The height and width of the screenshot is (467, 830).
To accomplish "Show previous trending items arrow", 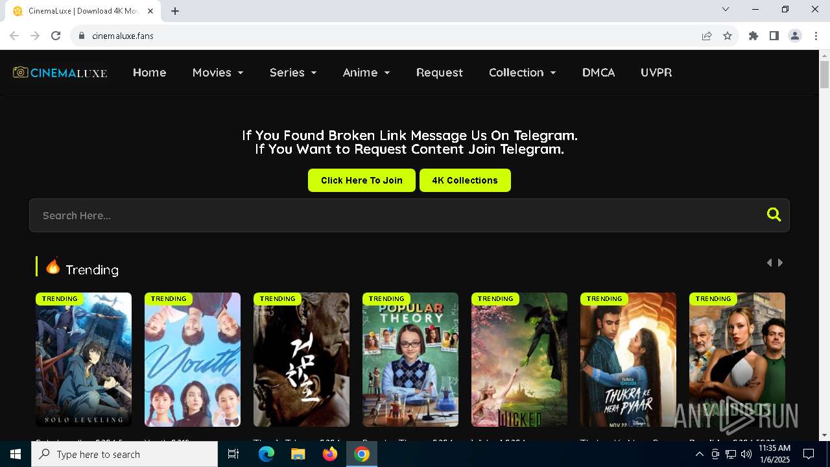I will (769, 263).
